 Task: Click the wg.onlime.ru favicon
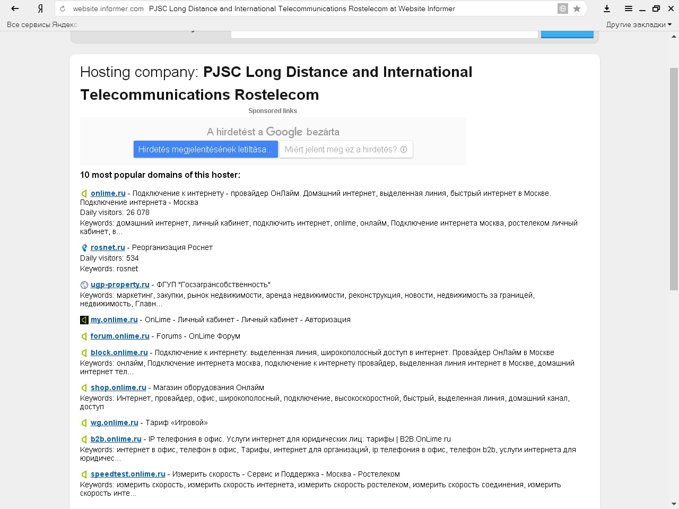coord(84,423)
